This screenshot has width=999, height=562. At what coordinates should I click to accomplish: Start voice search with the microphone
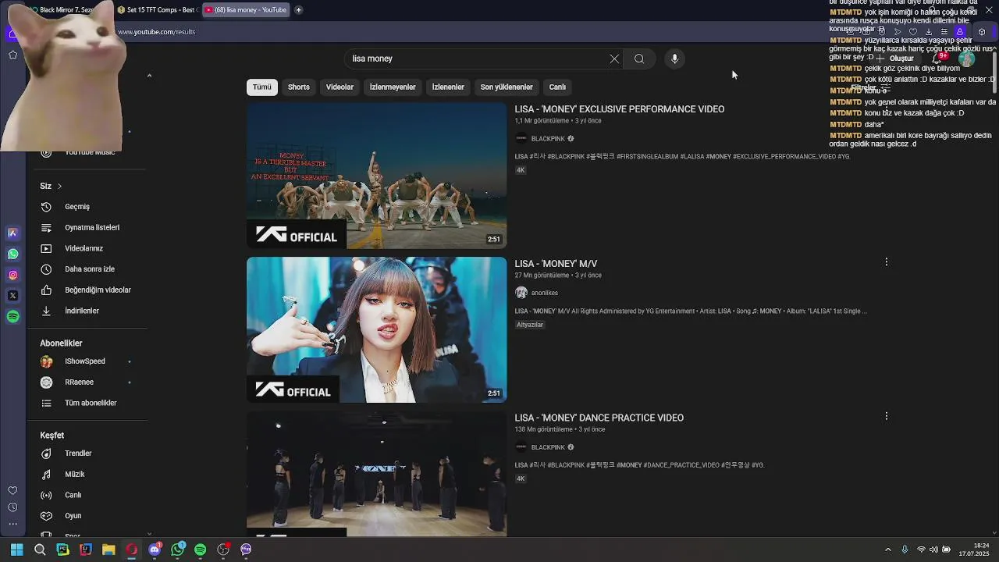click(674, 59)
